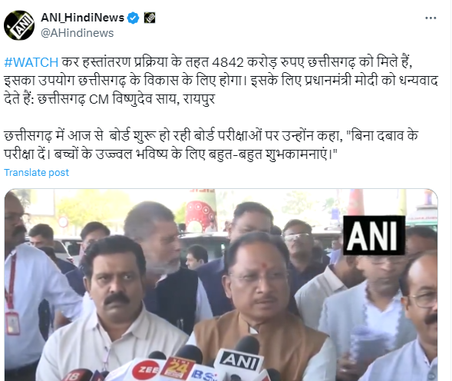Open the ANI_HindiNews display name
Image resolution: width=452 pixels, height=381 pixels.
pos(82,18)
